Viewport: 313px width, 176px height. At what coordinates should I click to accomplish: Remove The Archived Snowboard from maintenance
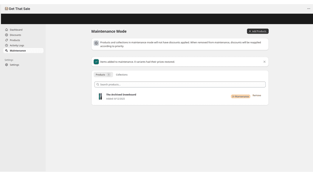click(x=257, y=96)
